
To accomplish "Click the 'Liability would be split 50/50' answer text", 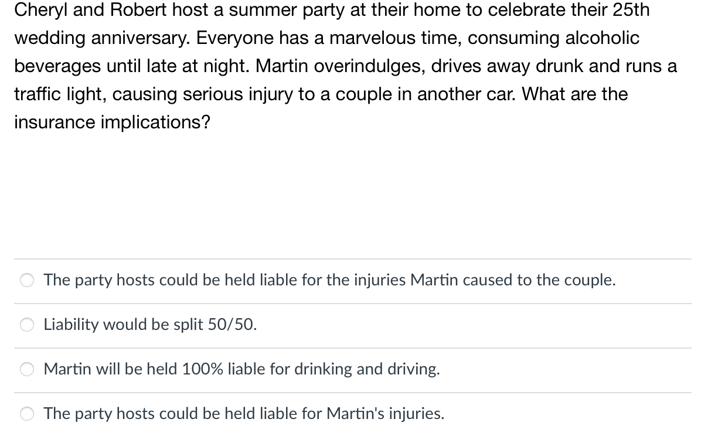I will tap(150, 325).
